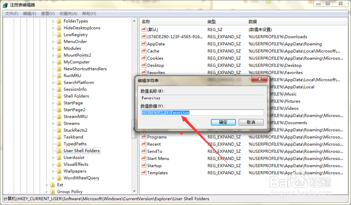Viewport: 351px width, 205px height.
Task: Select the VisualEffects tree item
Action: pyautogui.click(x=76, y=164)
